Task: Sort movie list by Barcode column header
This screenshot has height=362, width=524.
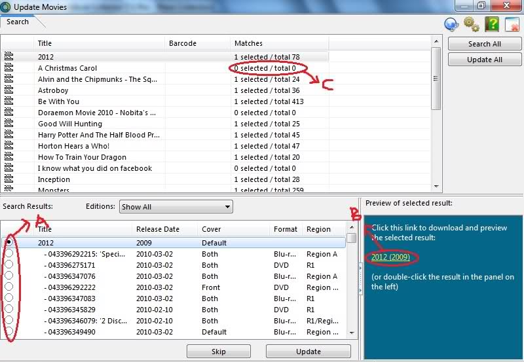Action: pyautogui.click(x=197, y=43)
